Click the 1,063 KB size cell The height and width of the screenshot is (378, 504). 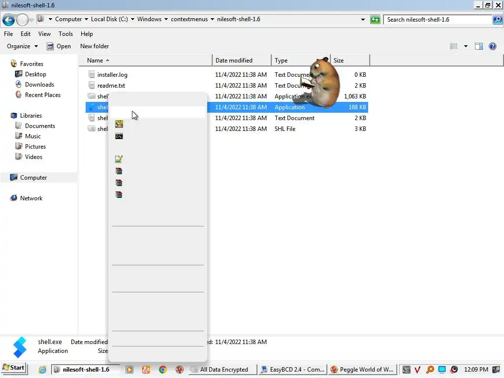coord(355,96)
